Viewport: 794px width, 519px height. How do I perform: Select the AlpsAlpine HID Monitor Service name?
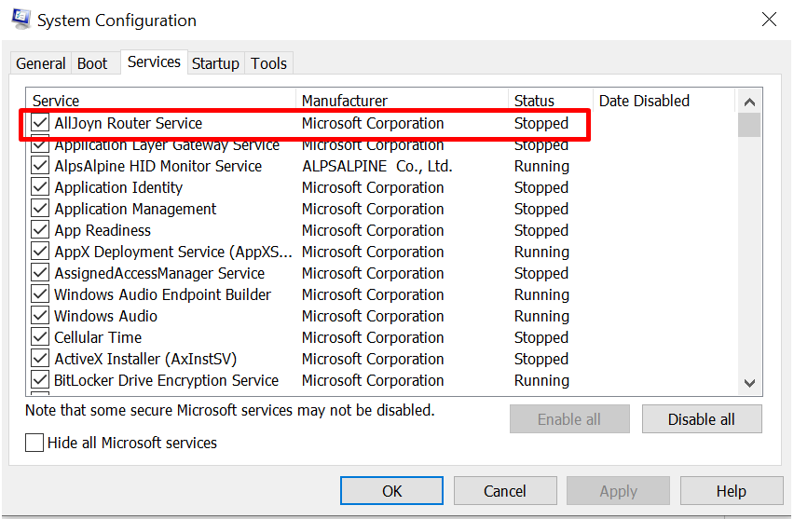pos(158,166)
